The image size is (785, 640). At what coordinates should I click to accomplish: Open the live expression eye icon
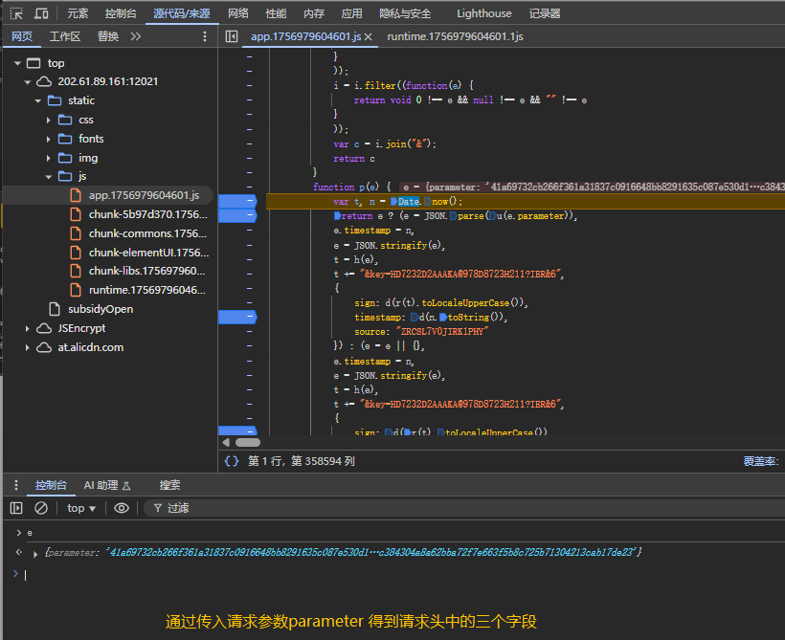(x=122, y=508)
